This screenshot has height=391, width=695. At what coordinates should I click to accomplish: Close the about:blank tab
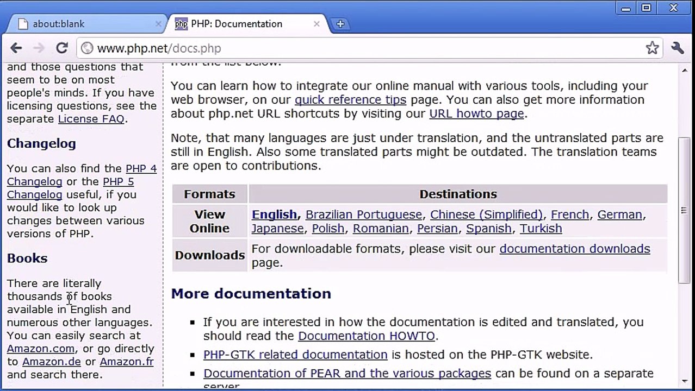pyautogui.click(x=158, y=24)
